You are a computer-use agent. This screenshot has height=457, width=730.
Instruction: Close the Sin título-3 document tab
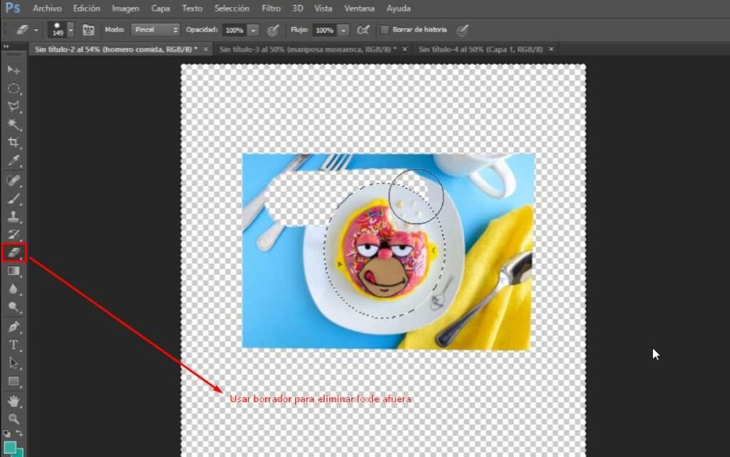point(405,49)
